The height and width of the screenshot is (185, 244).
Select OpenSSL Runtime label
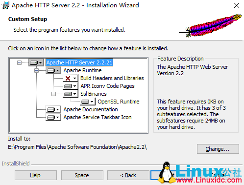(119, 102)
